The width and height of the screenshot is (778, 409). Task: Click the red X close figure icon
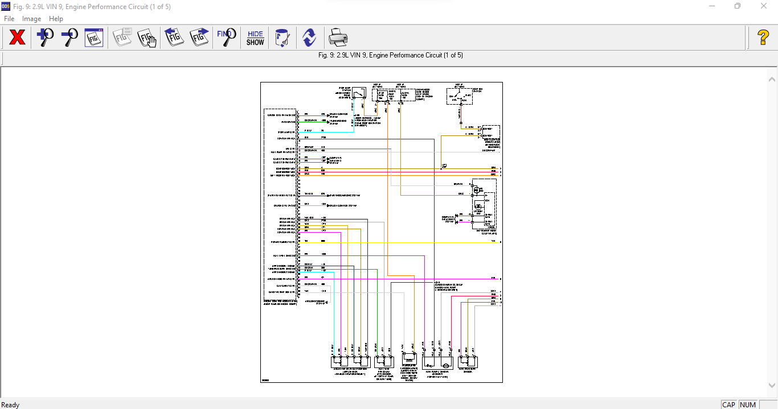point(17,38)
